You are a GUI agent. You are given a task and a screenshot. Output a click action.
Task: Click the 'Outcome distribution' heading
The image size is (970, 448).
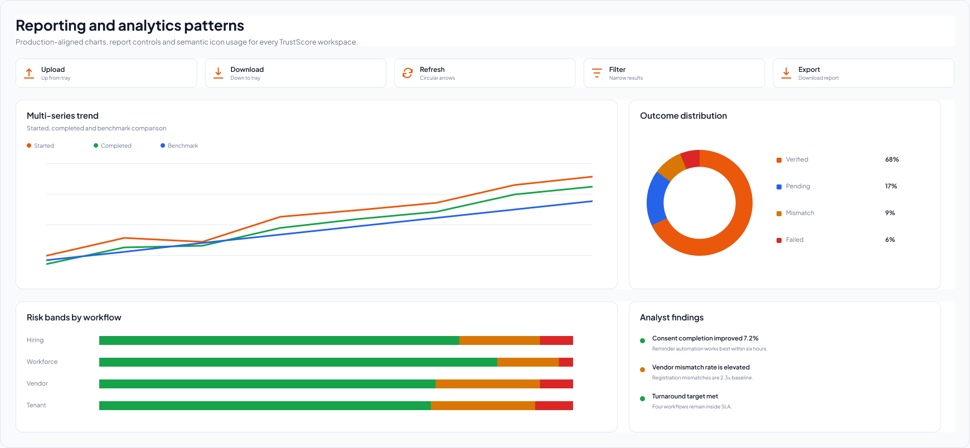tap(683, 116)
